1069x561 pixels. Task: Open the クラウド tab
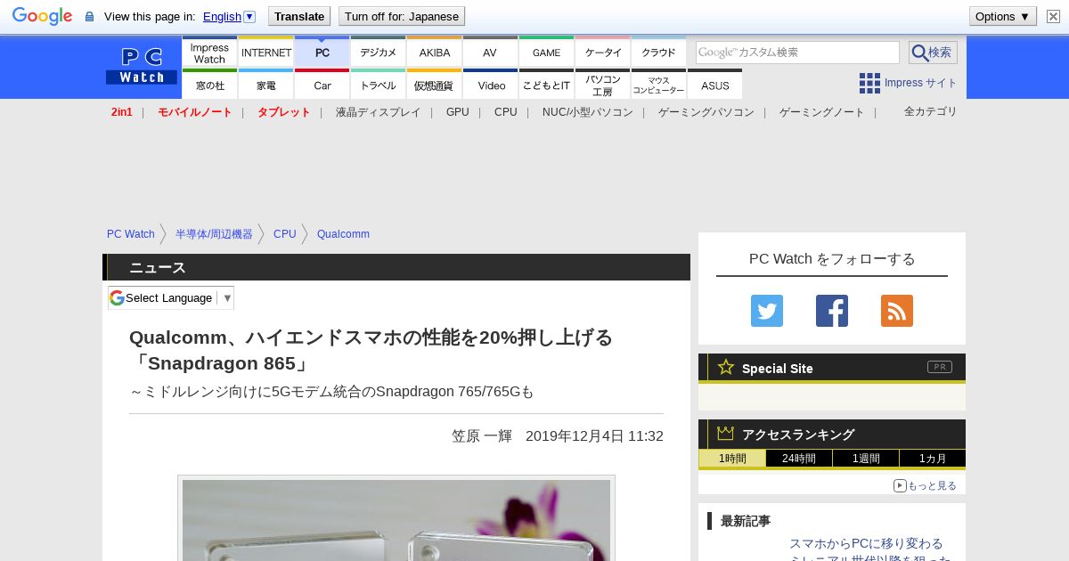[x=658, y=52]
